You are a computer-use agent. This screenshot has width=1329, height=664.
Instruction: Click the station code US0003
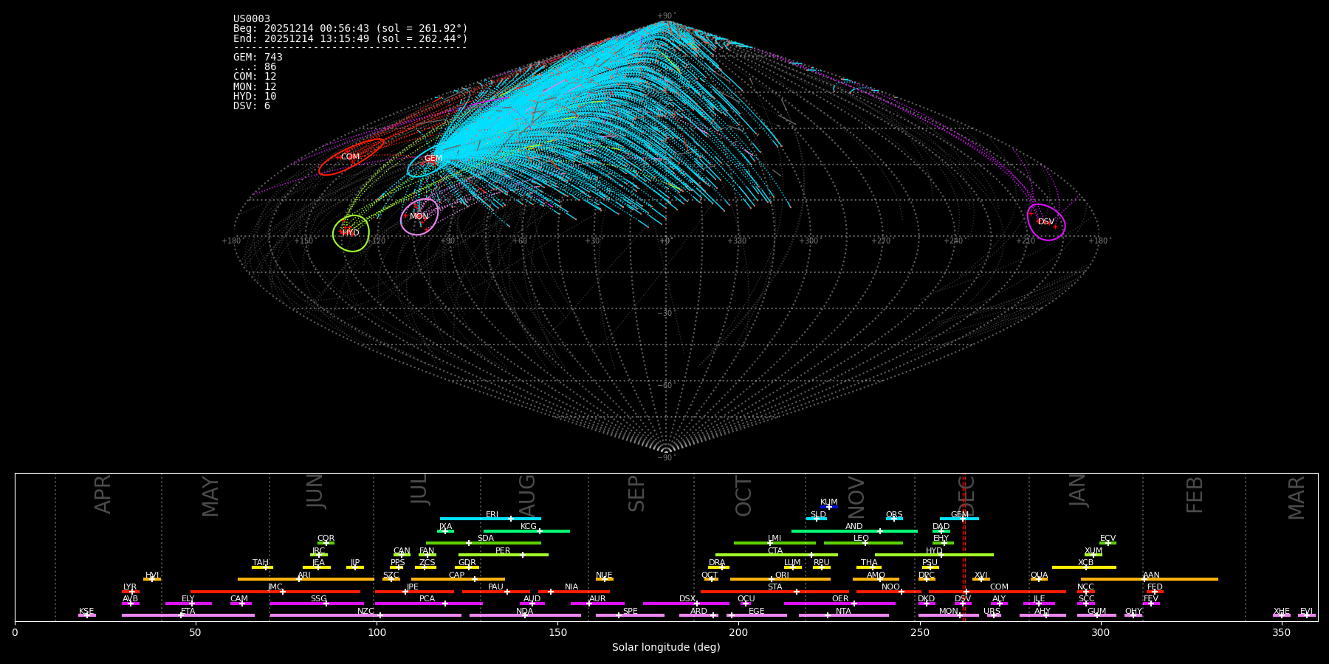coord(252,19)
